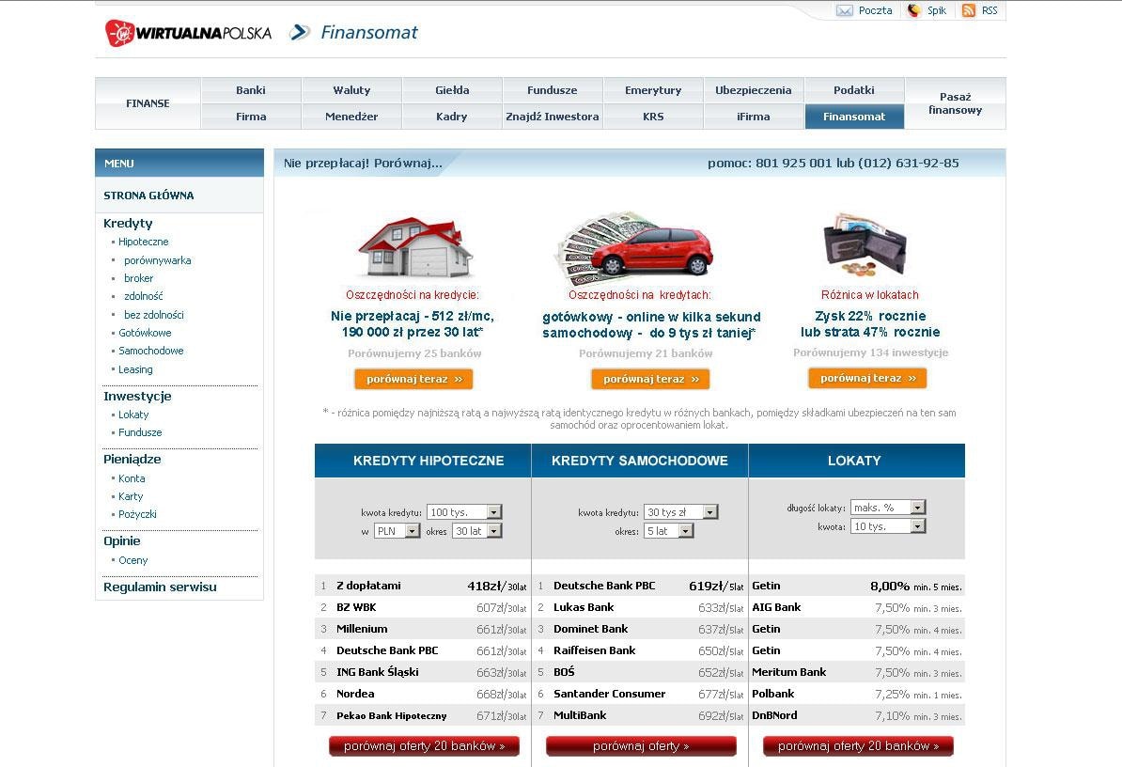Open Konta link in sidebar

tap(132, 478)
